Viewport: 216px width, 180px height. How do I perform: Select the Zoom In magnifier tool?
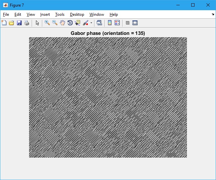click(47, 23)
